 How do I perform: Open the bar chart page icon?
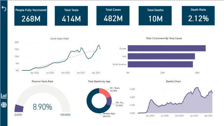click(4, 96)
